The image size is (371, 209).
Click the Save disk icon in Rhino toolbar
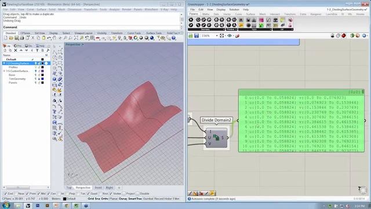pyautogui.click(x=17, y=38)
